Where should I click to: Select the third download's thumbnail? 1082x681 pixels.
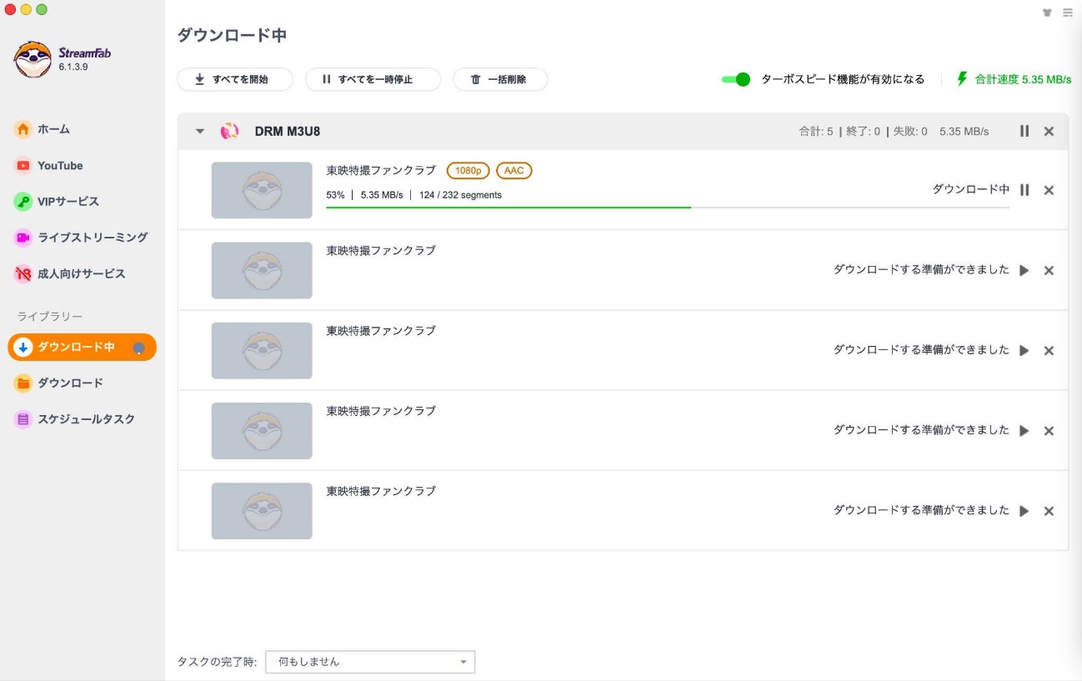point(262,350)
